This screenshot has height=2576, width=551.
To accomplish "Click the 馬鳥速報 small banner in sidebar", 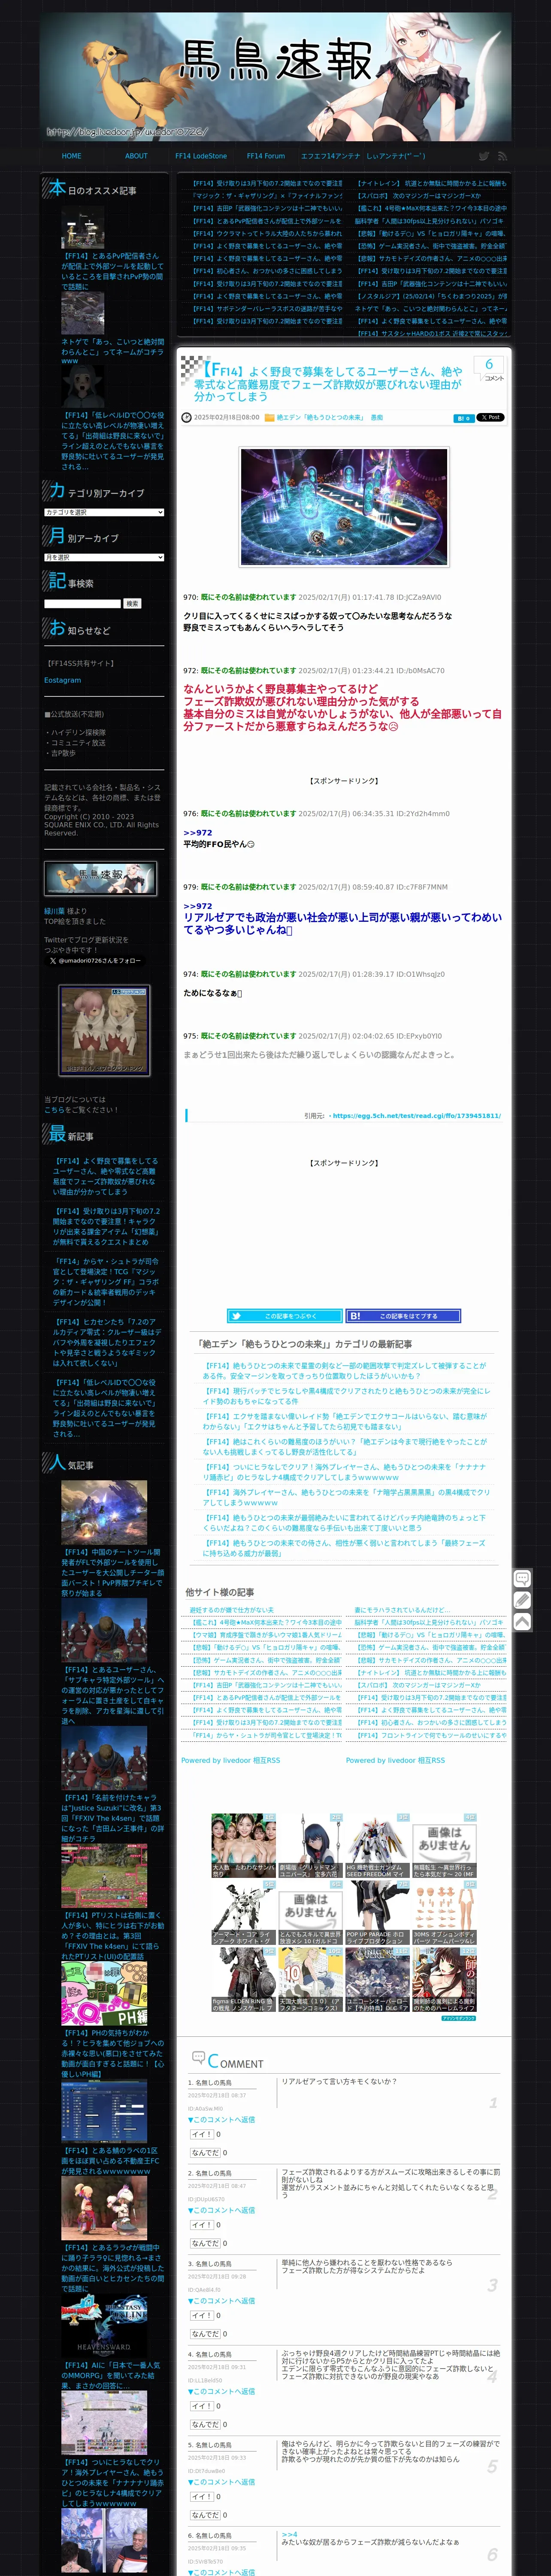I will (x=100, y=879).
